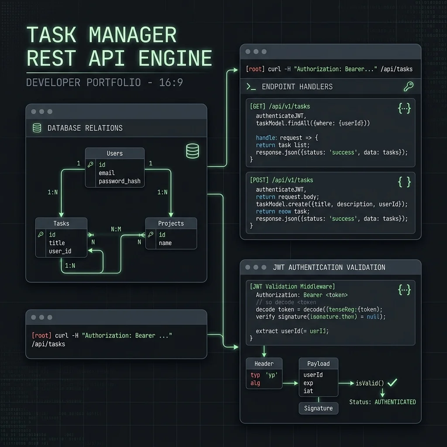Click the [GET] /api/v1/tasks heading
The image size is (447, 447).
[x=280, y=107]
